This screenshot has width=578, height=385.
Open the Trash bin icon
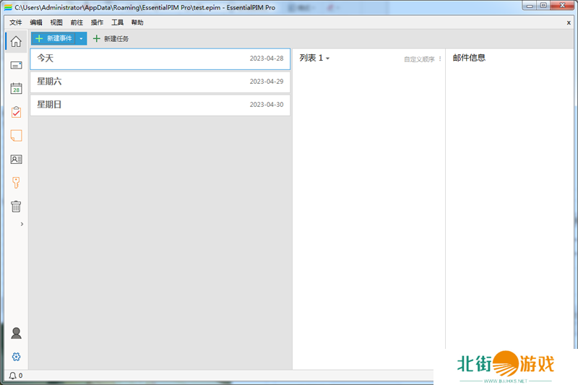[x=16, y=207]
